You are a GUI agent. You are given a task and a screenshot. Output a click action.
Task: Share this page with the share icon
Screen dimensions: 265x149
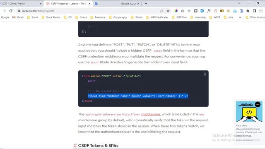pyautogui.click(x=161, y=11)
